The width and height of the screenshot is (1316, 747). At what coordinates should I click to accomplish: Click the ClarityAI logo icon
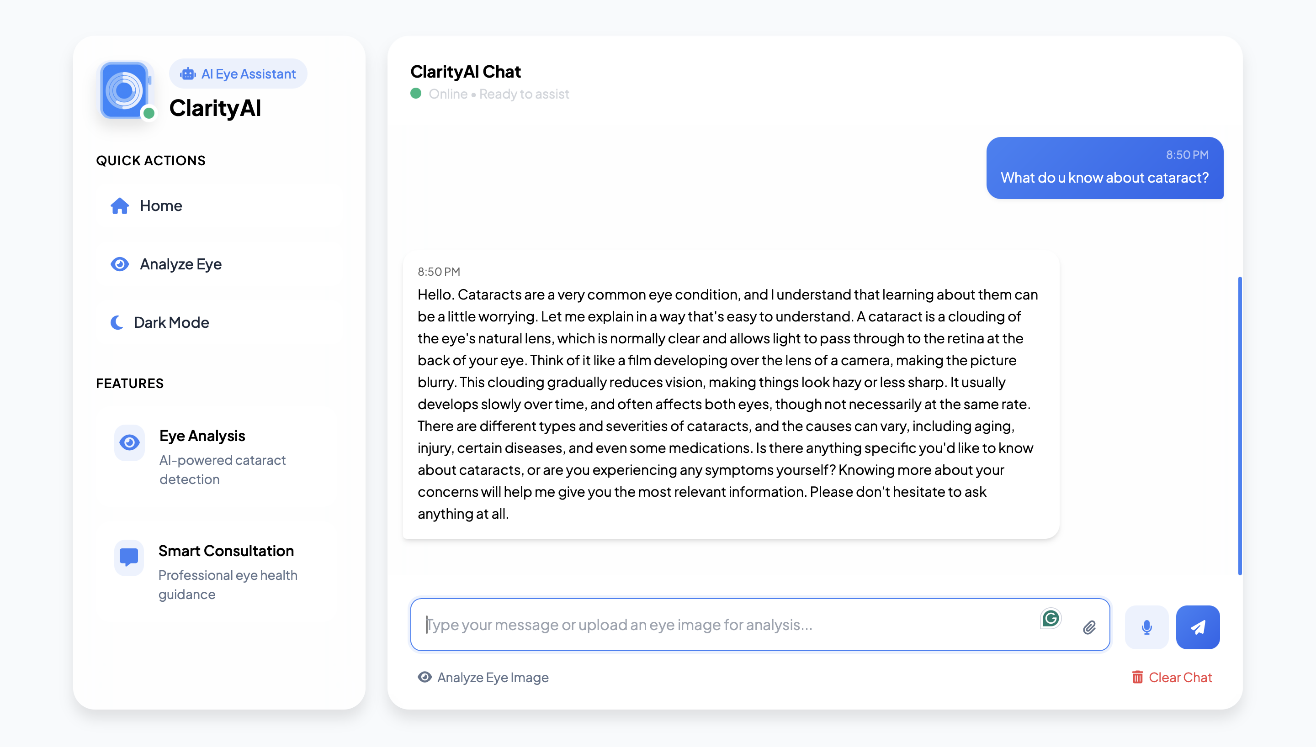point(125,90)
